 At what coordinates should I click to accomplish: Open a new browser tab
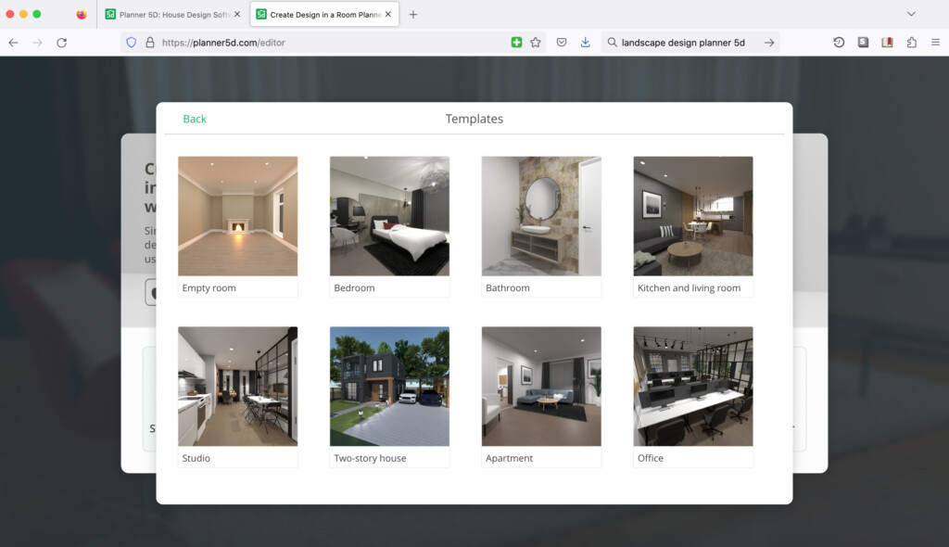(413, 15)
